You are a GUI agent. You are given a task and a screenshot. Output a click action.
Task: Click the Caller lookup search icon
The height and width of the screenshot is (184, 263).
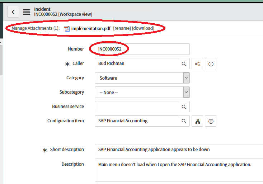(x=184, y=64)
